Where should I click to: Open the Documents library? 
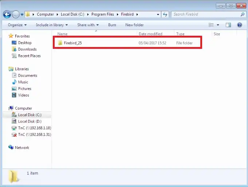[28, 75]
